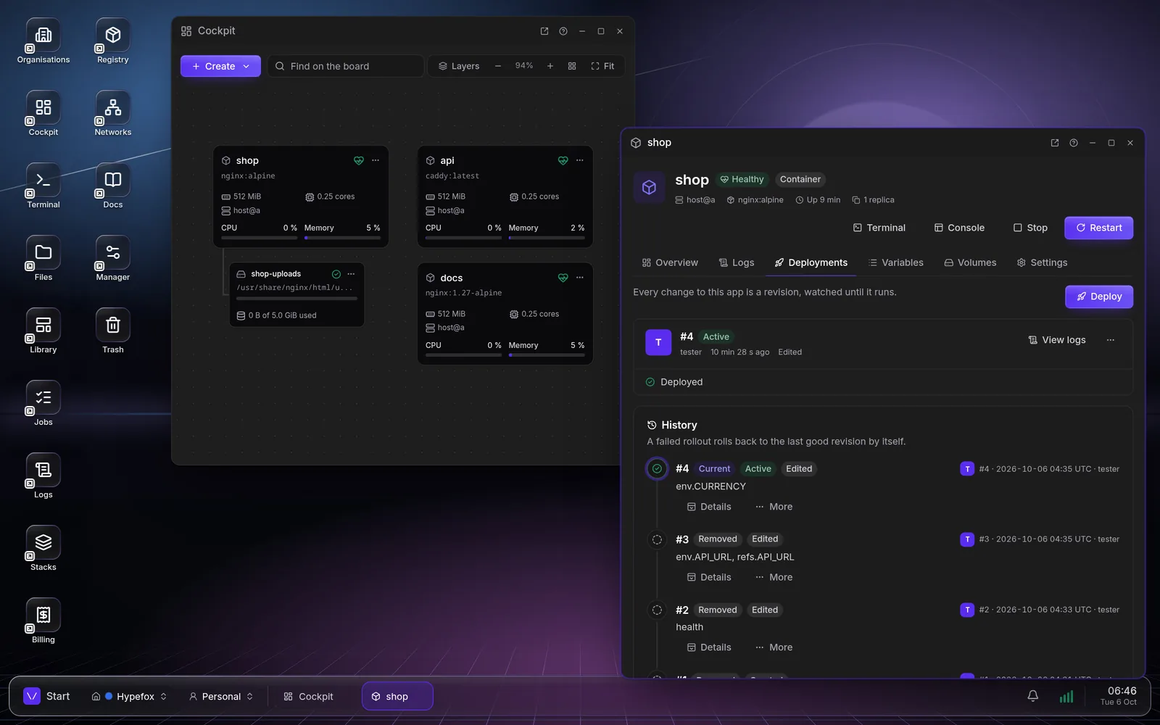Open the Networks desktop icon
Viewport: 1160px width, 725px height.
113,114
